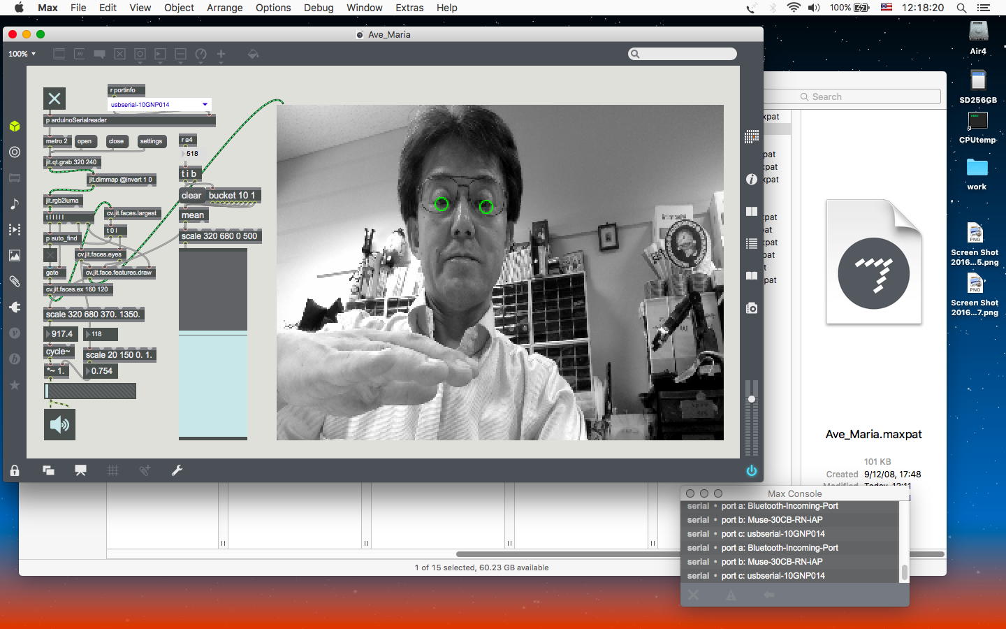Open the Max Console list icon in right sidebar
The image size is (1006, 629).
click(752, 244)
